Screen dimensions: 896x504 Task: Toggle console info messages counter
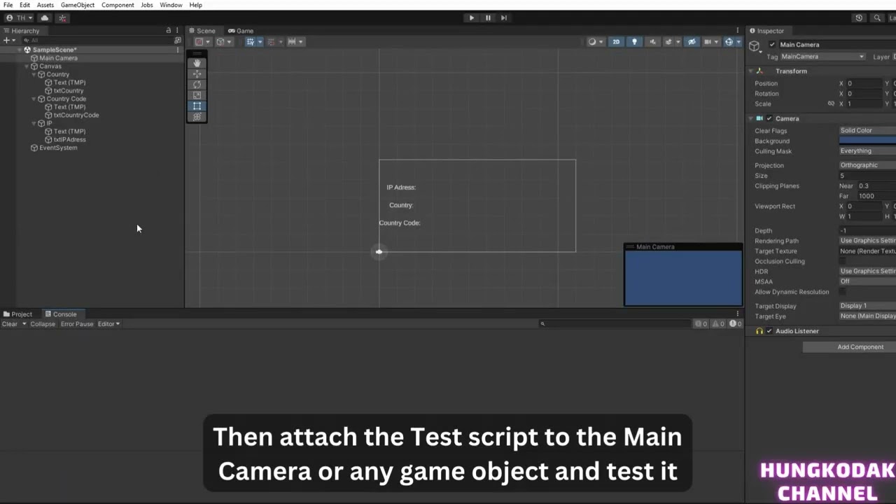[701, 323]
